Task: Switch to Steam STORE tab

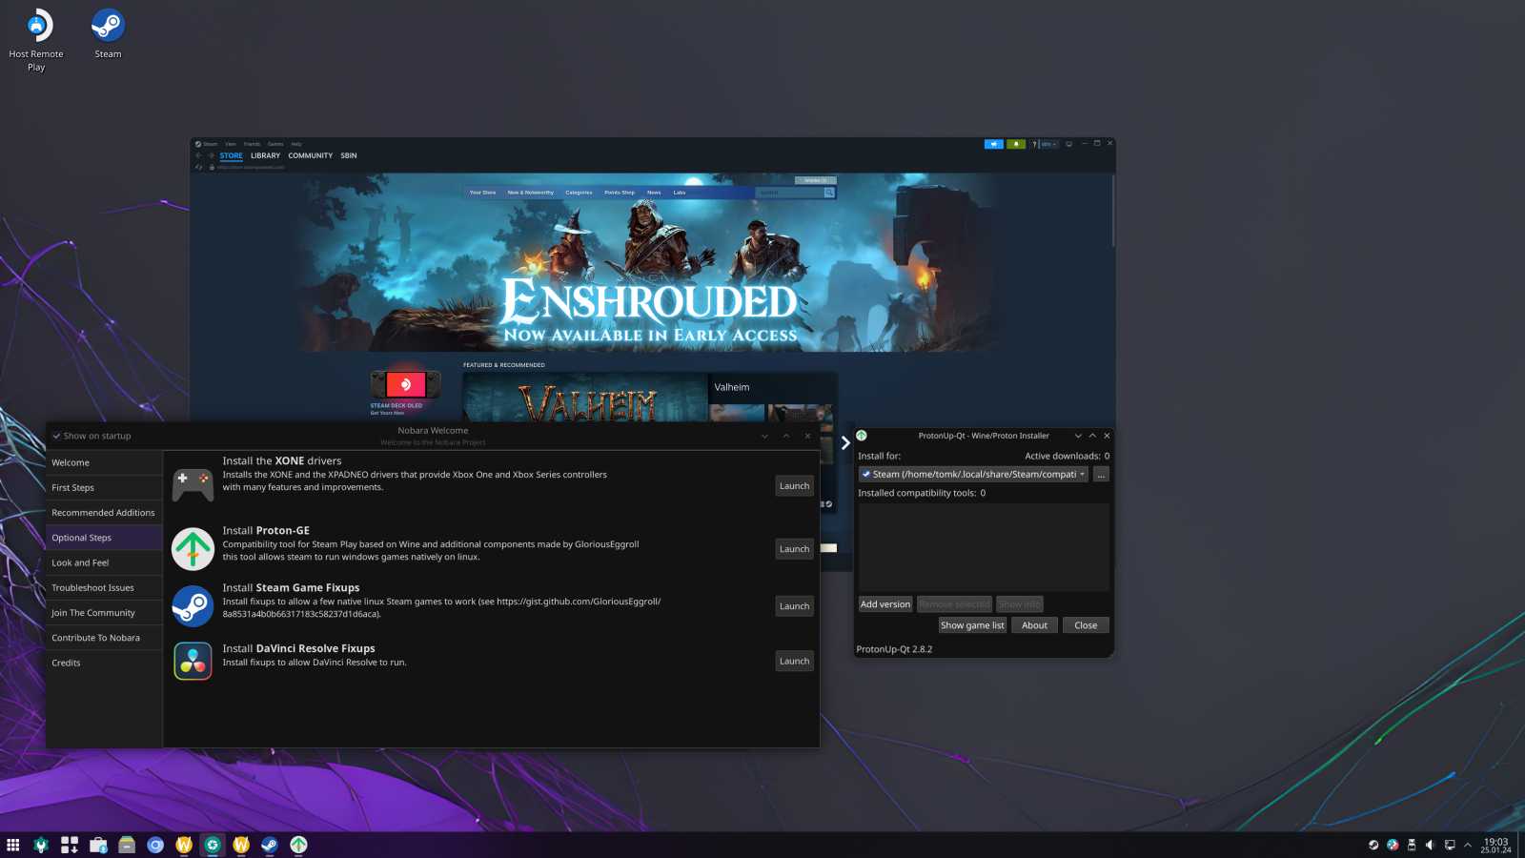Action: tap(232, 155)
